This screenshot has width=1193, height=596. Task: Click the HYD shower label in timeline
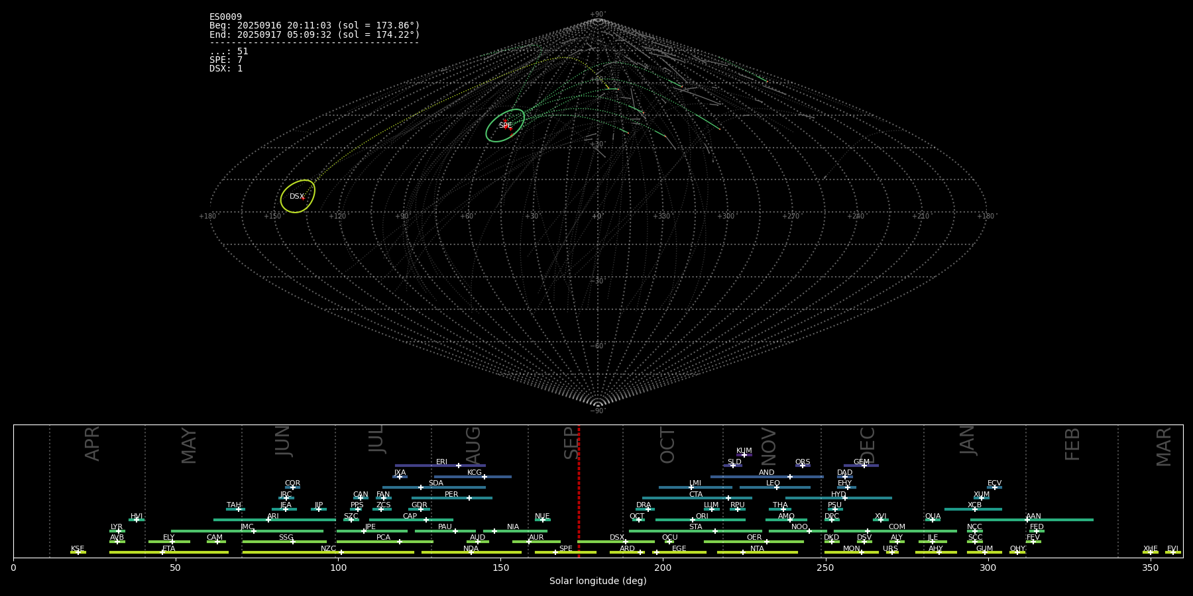coord(838,495)
